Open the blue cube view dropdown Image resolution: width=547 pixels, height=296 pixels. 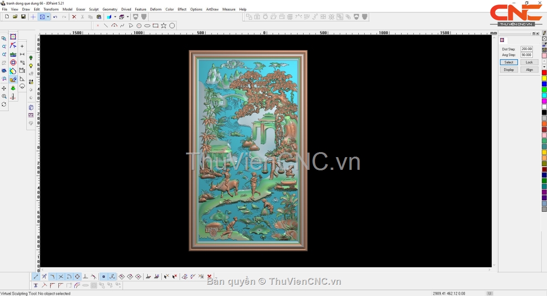(x=115, y=17)
